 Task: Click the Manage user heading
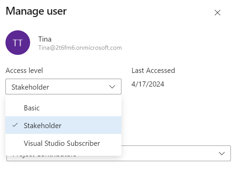click(36, 11)
